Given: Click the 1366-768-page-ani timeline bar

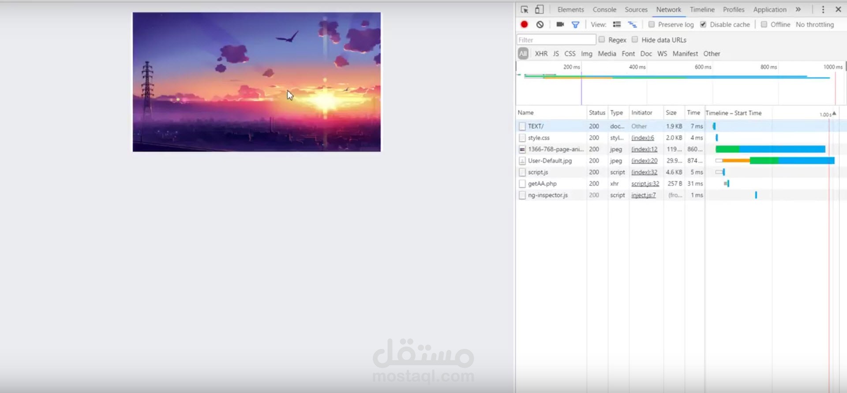Looking at the screenshot, I should click(x=770, y=149).
